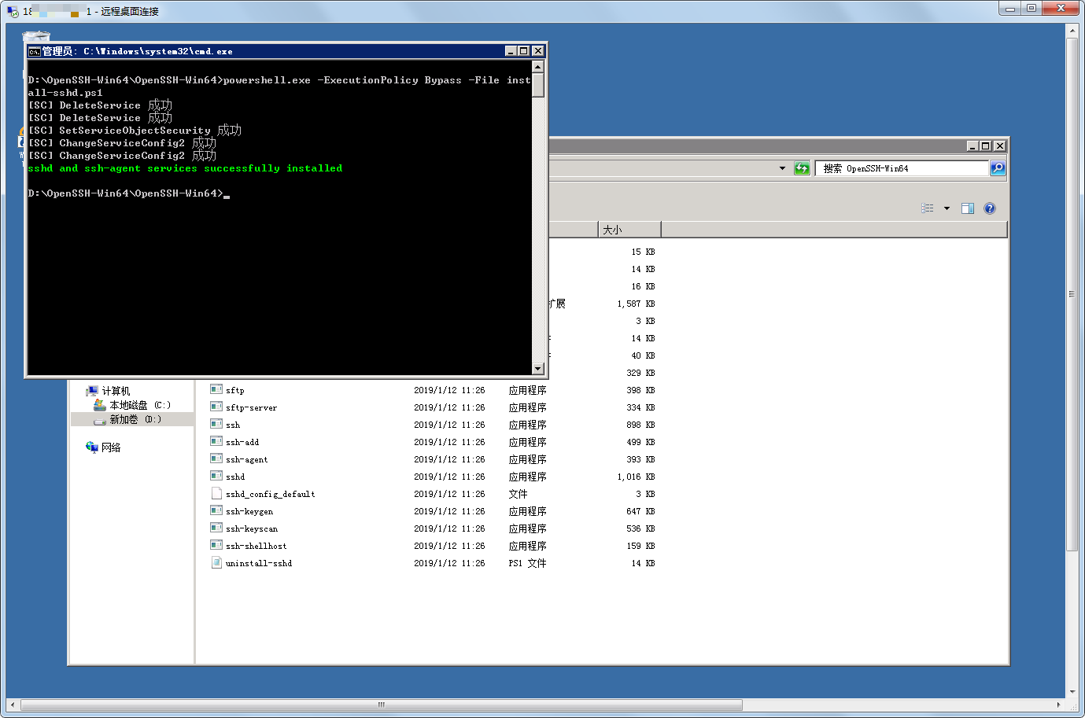Image resolution: width=1085 pixels, height=718 pixels.
Task: Click the successfully installed message
Action: (185, 168)
